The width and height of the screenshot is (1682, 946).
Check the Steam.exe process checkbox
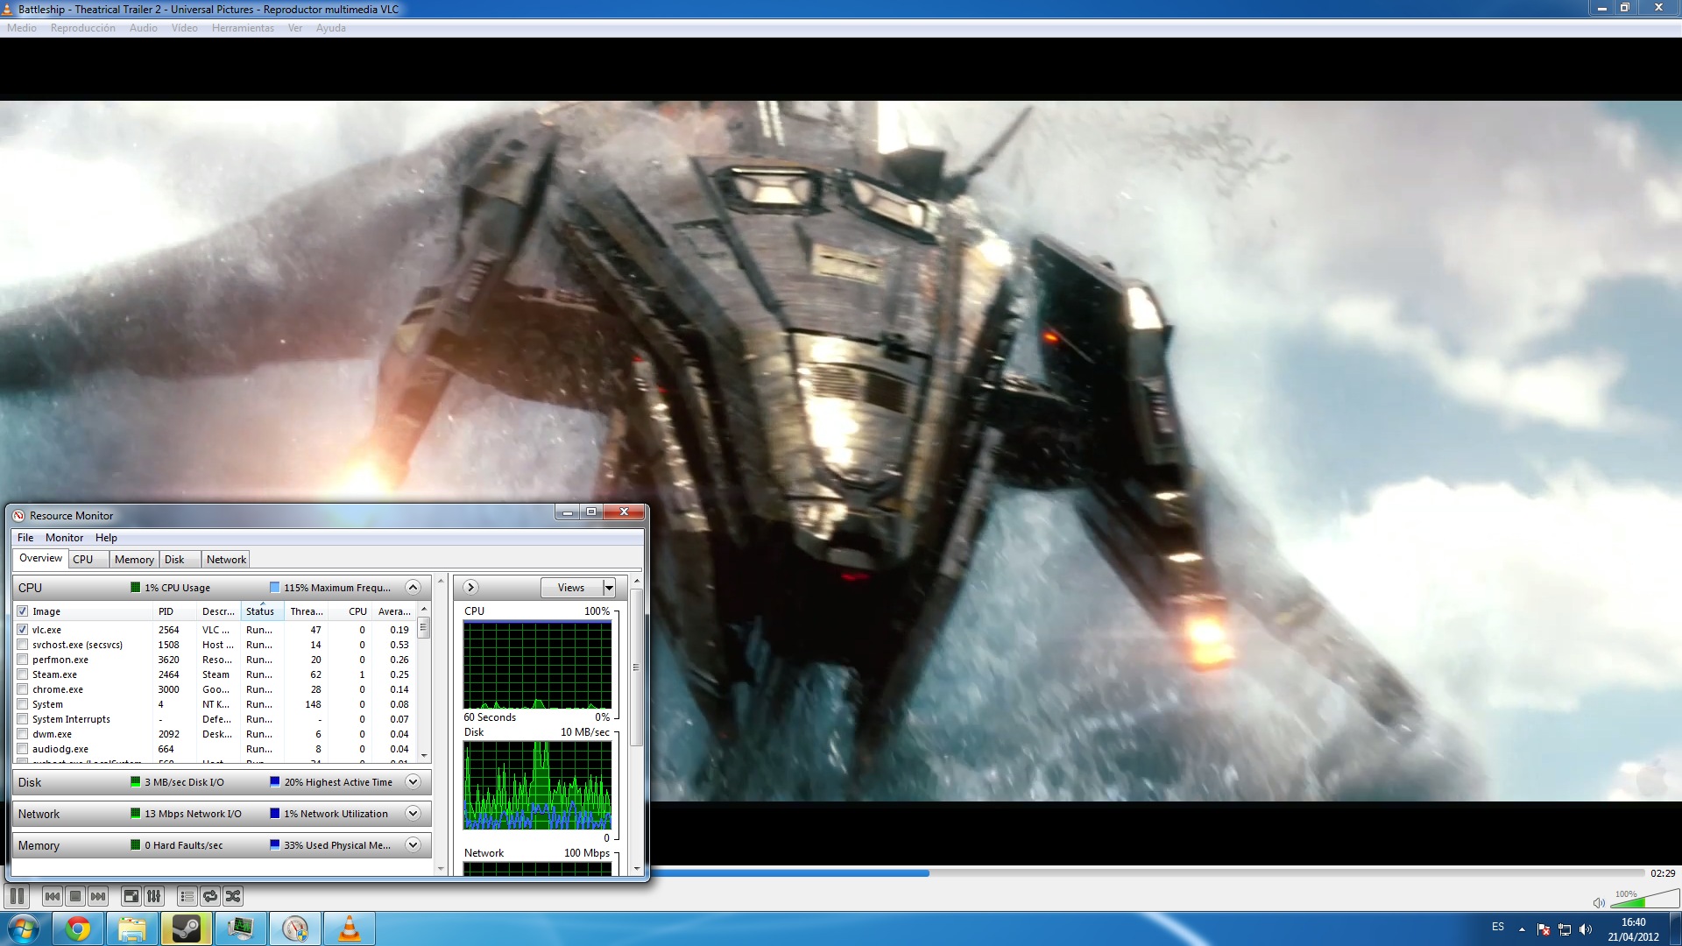(x=23, y=674)
